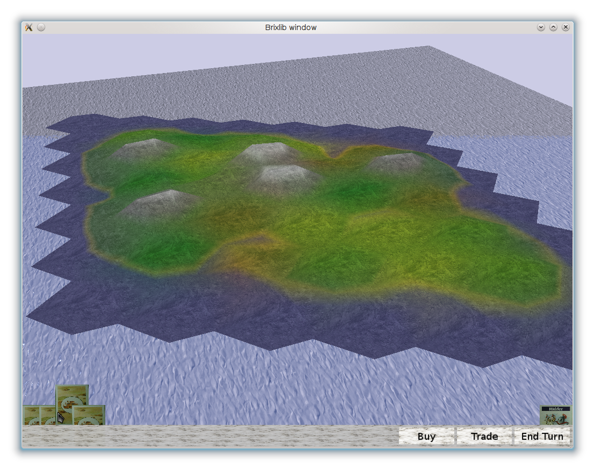The width and height of the screenshot is (595, 470).
Task: Select the Ridder knight card
Action: click(555, 415)
